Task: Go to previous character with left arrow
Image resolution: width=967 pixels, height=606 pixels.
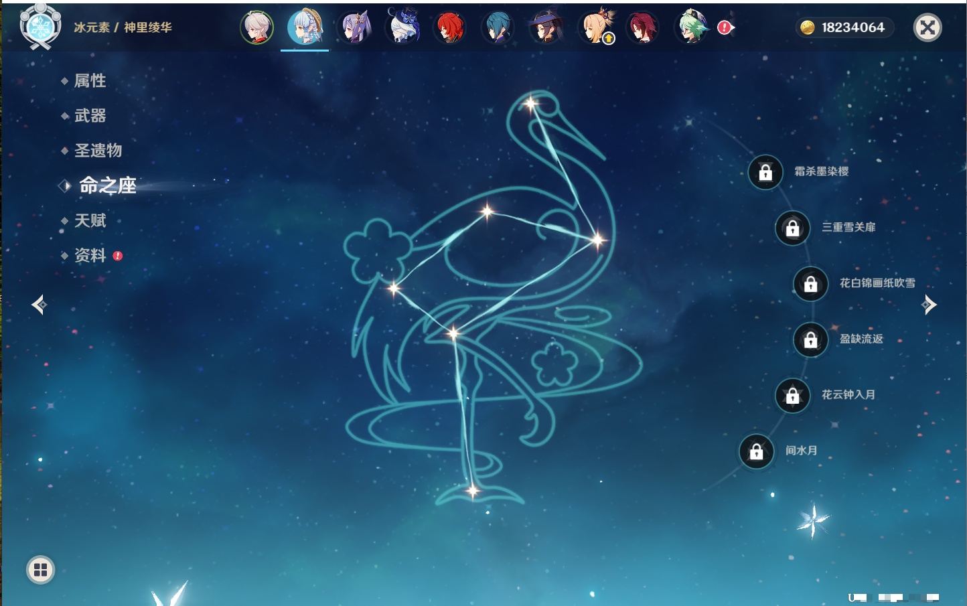Action: pos(39,305)
